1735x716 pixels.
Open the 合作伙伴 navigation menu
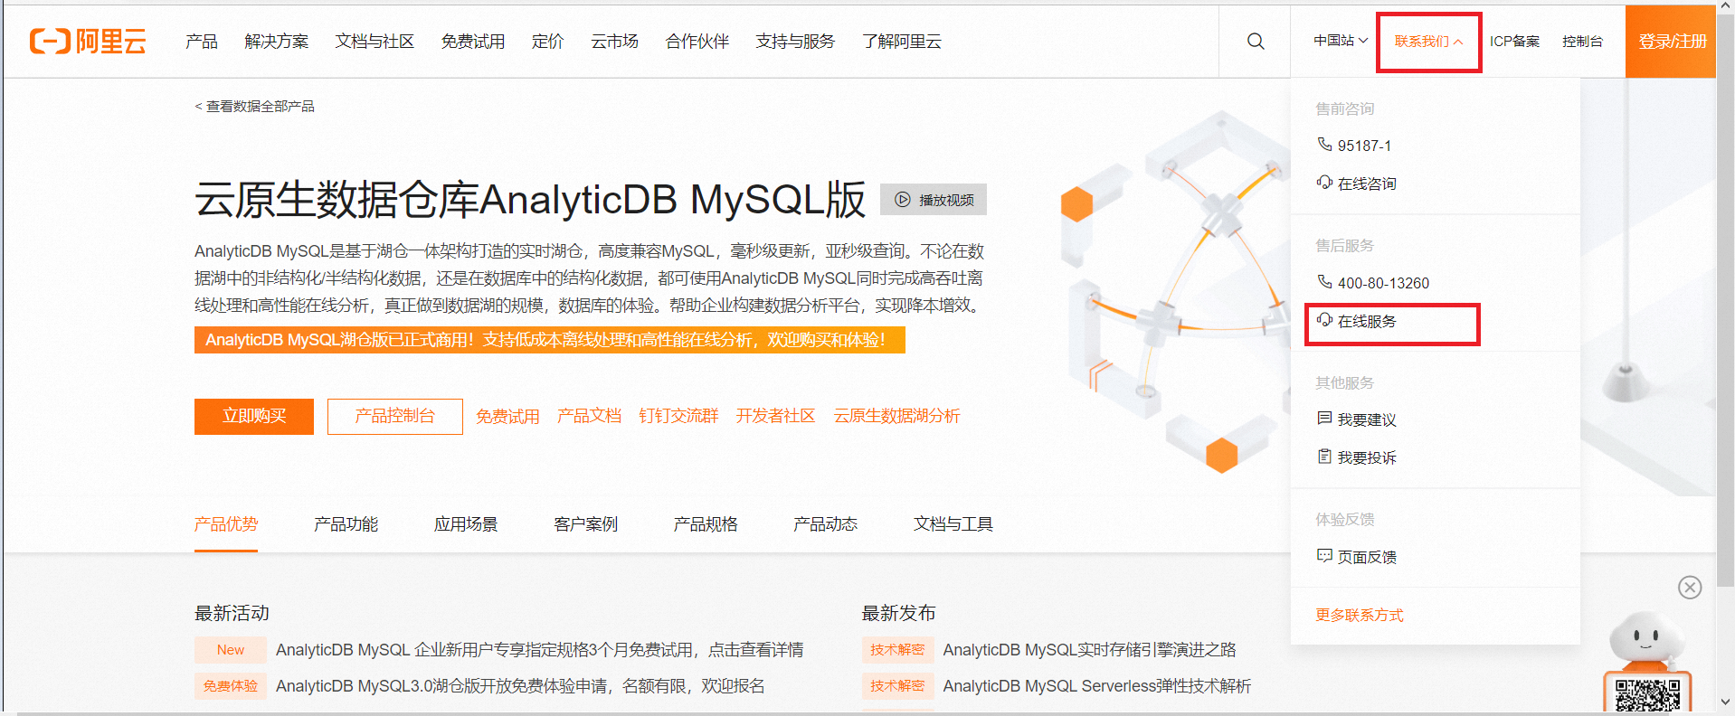coord(697,42)
